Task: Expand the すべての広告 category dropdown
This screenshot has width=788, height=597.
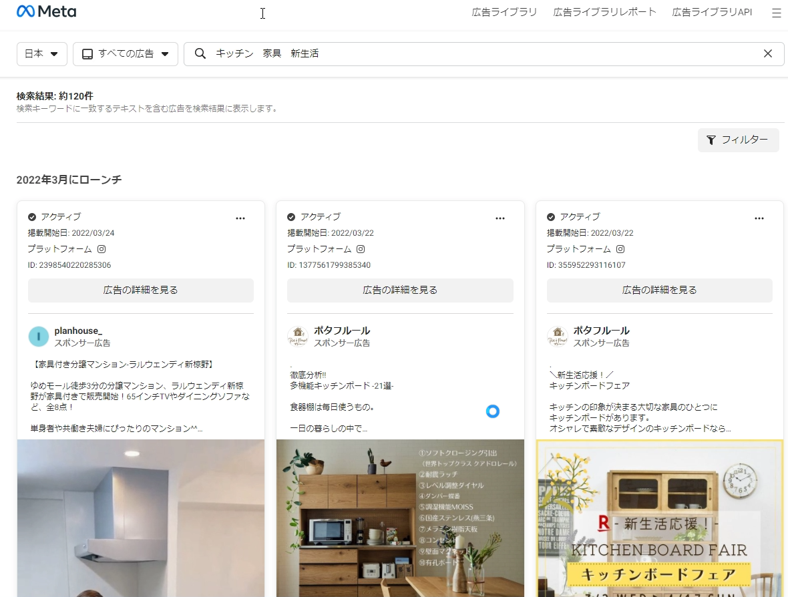Action: point(126,53)
